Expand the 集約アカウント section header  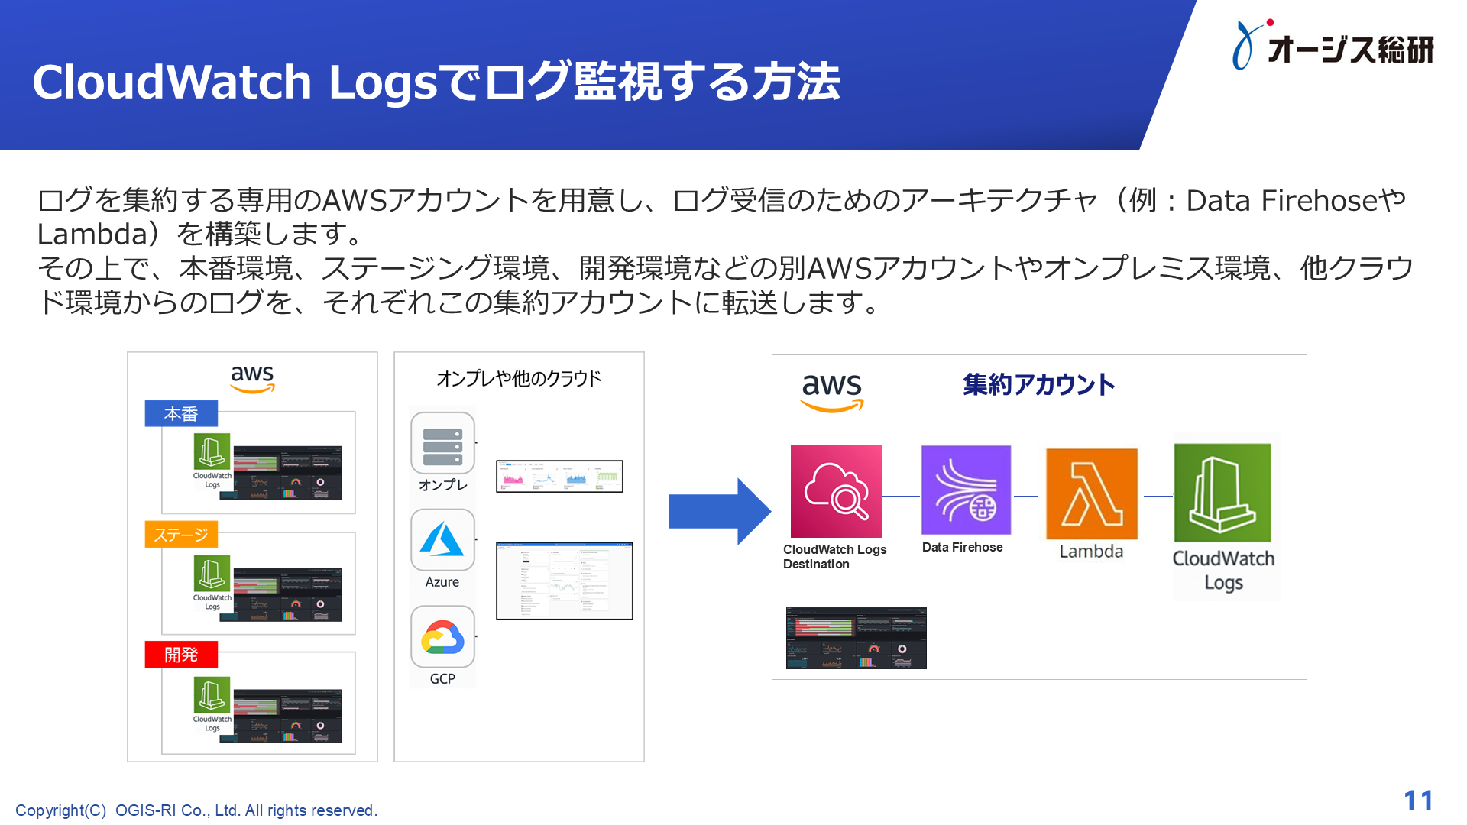click(x=1040, y=386)
